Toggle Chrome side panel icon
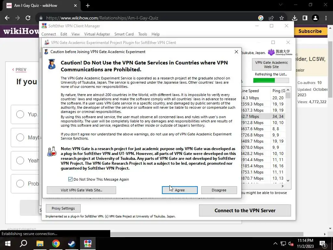This screenshot has width=333, height=250. coord(305,18)
